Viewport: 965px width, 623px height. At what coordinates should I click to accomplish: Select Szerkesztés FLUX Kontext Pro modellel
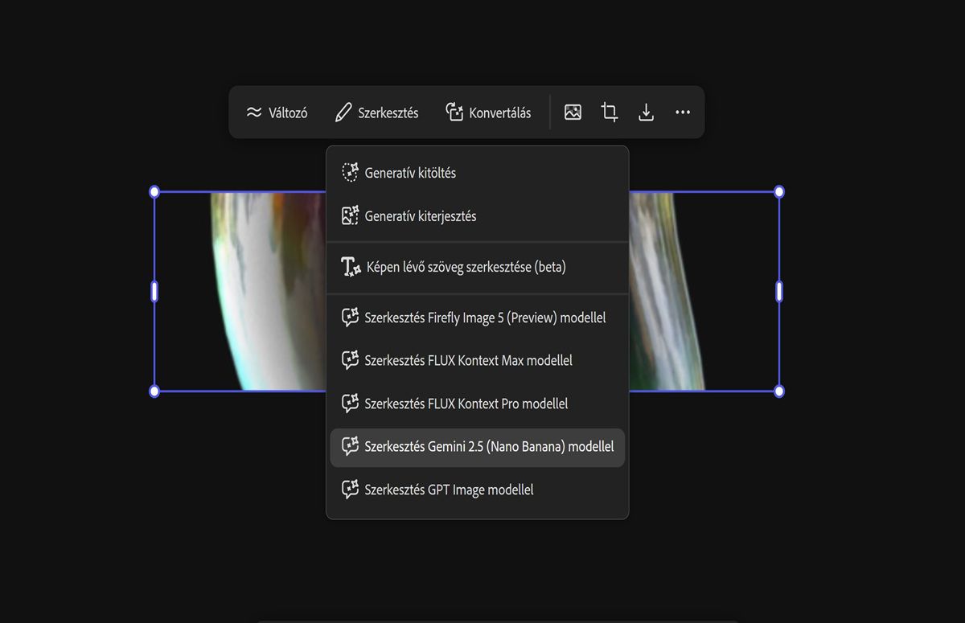tap(478, 404)
